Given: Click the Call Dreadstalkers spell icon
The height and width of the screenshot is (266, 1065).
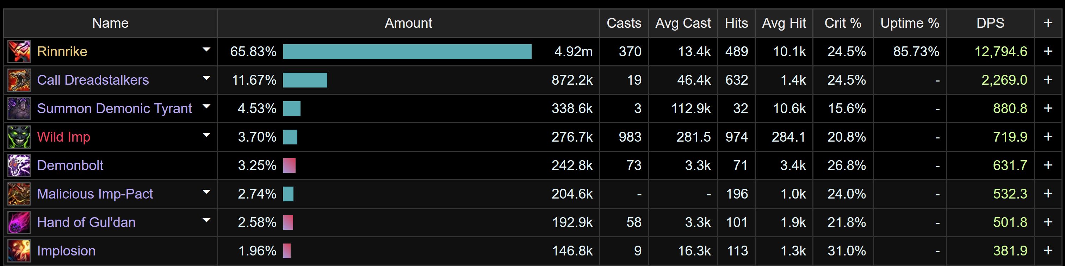Looking at the screenshot, I should pyautogui.click(x=19, y=80).
